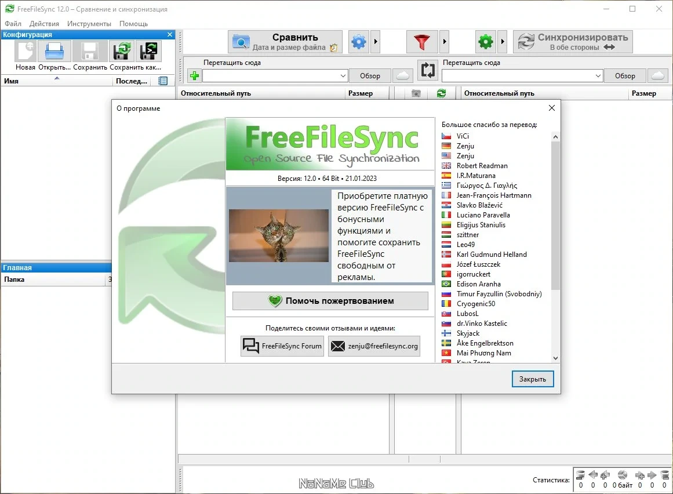Screen dimensions: 673x494
Task: Select translator Luciano Paravella
Action: pyautogui.click(x=483, y=215)
